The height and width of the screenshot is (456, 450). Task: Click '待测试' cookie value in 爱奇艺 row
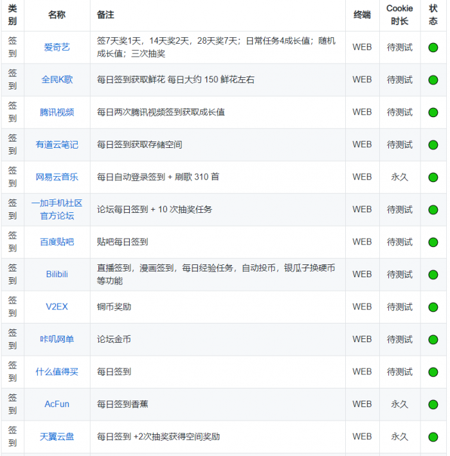400,47
